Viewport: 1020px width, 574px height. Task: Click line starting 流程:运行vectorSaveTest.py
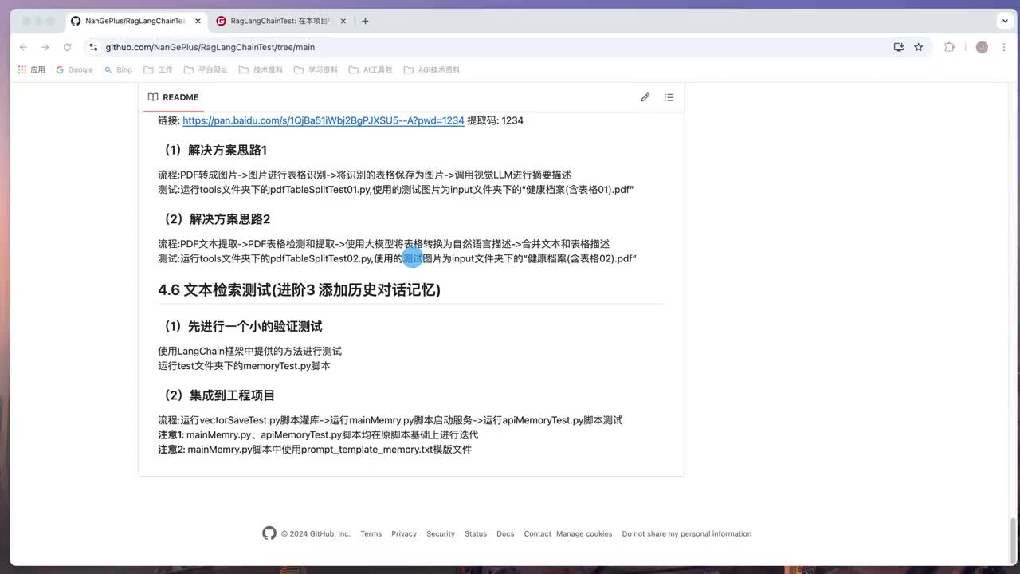(390, 420)
